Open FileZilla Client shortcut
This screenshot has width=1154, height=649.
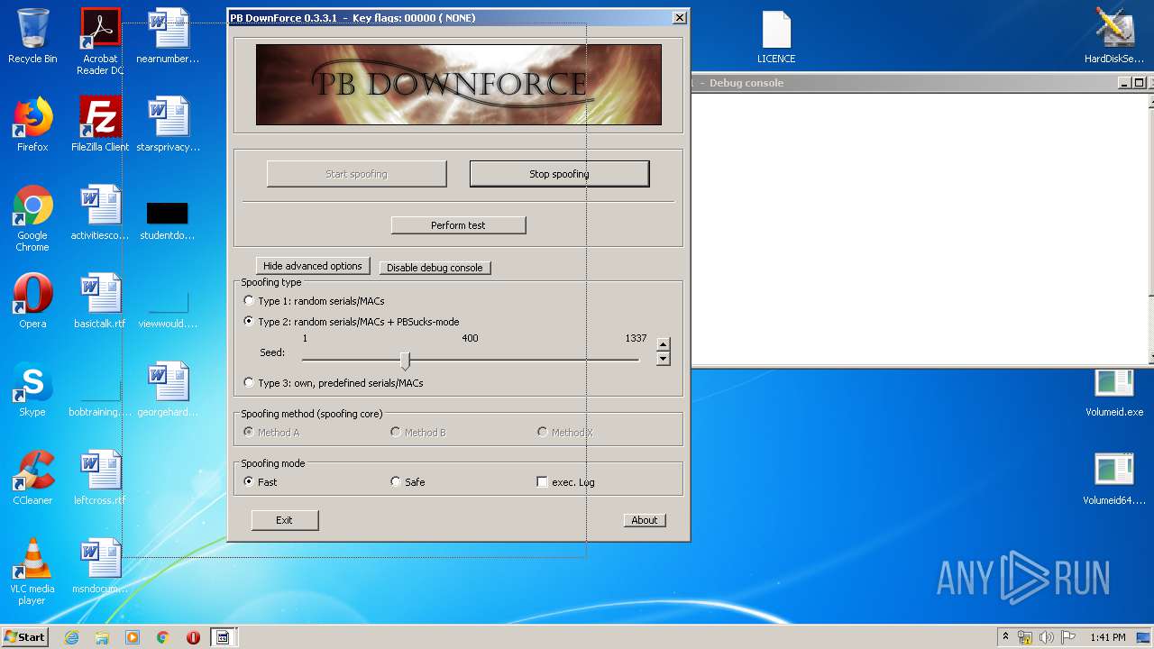click(100, 124)
